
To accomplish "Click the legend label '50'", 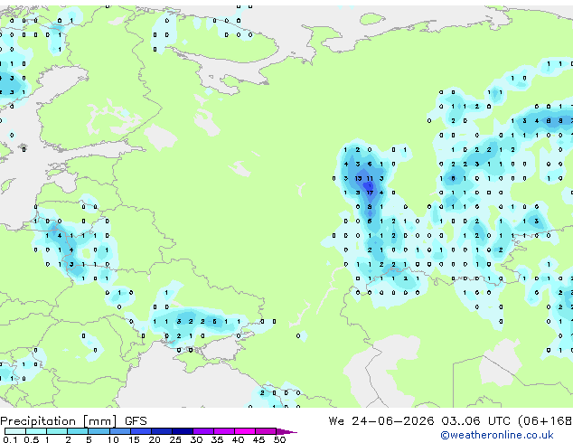I will (279, 439).
